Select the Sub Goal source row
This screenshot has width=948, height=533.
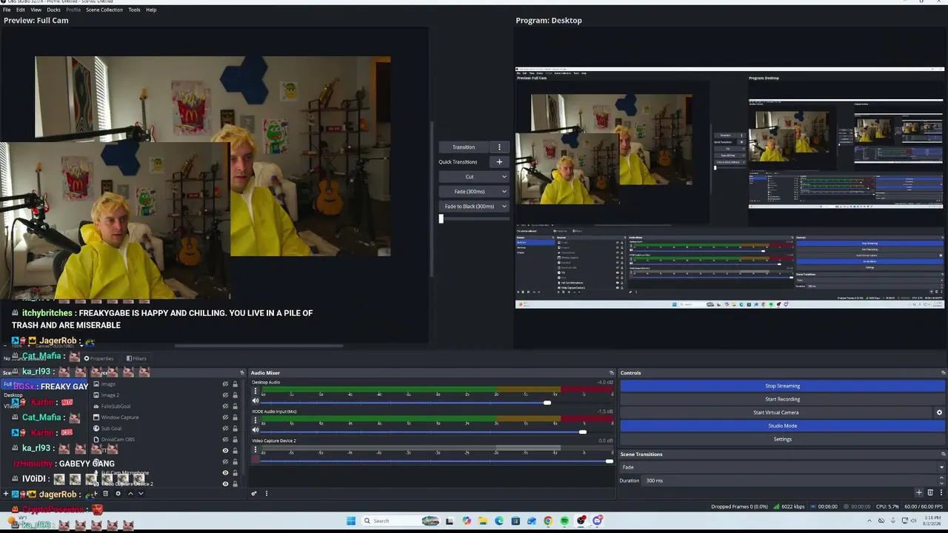pos(166,429)
